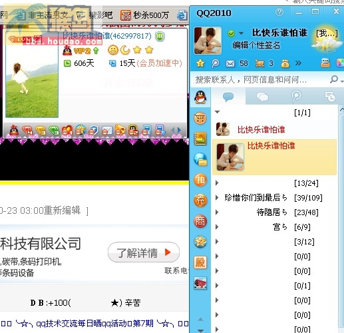Screen dimensions: 344x333
Task: Open the Expo pavilion sidebar icon
Action: 200,283
